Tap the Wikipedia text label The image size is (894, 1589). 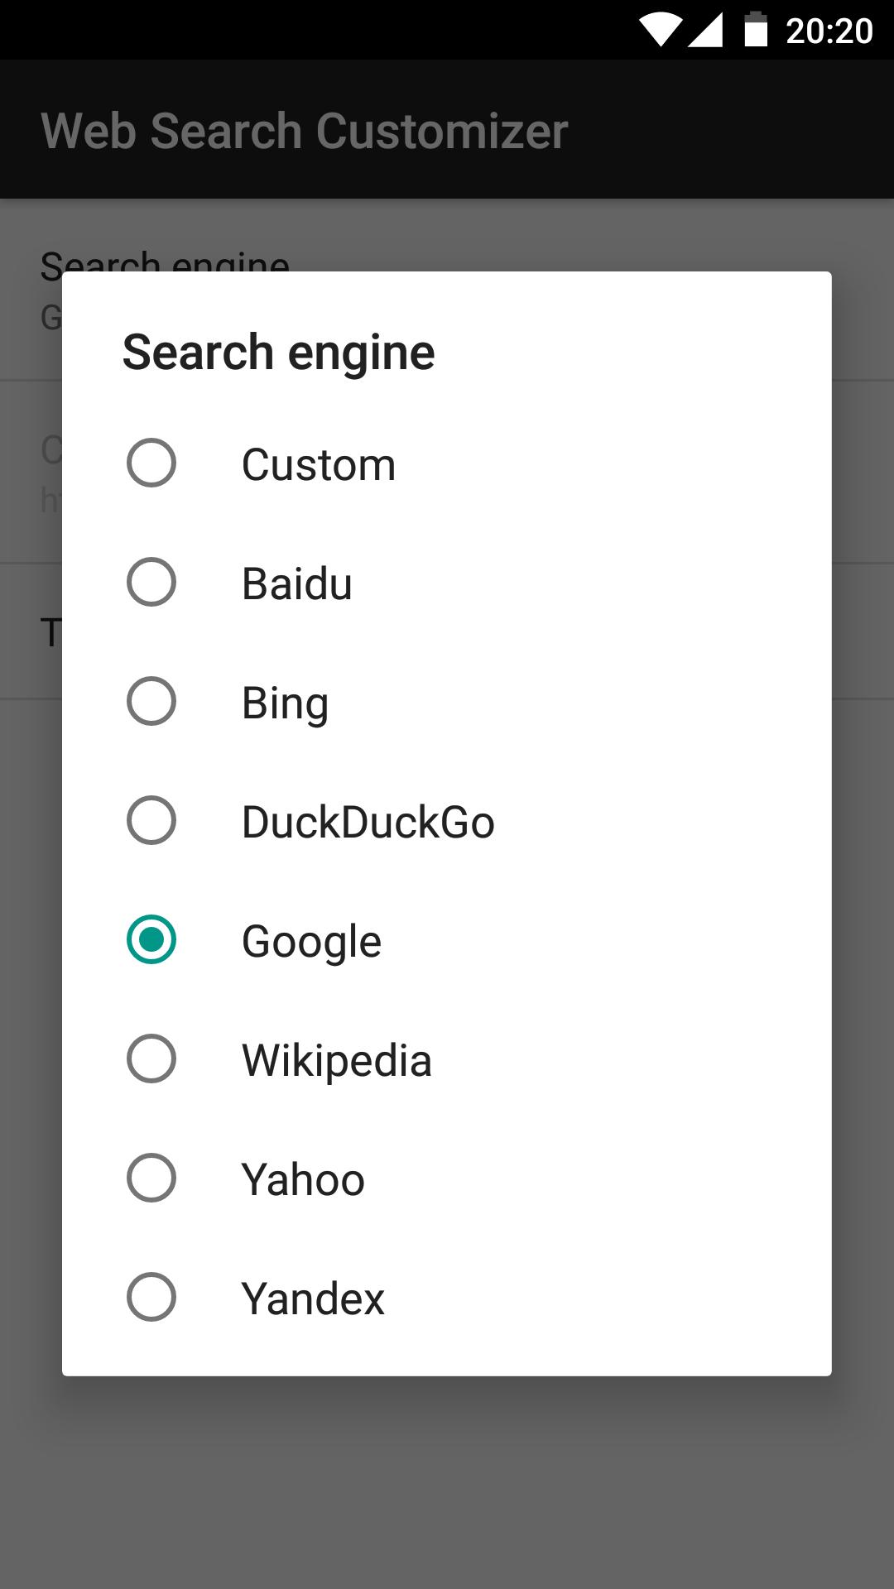(337, 1061)
